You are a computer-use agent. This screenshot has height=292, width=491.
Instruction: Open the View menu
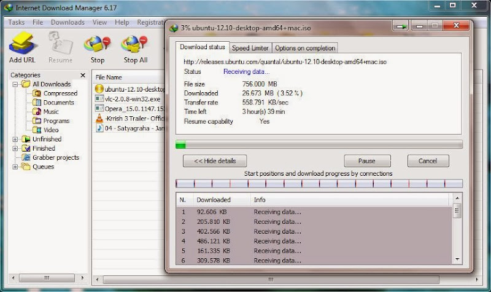click(x=99, y=22)
